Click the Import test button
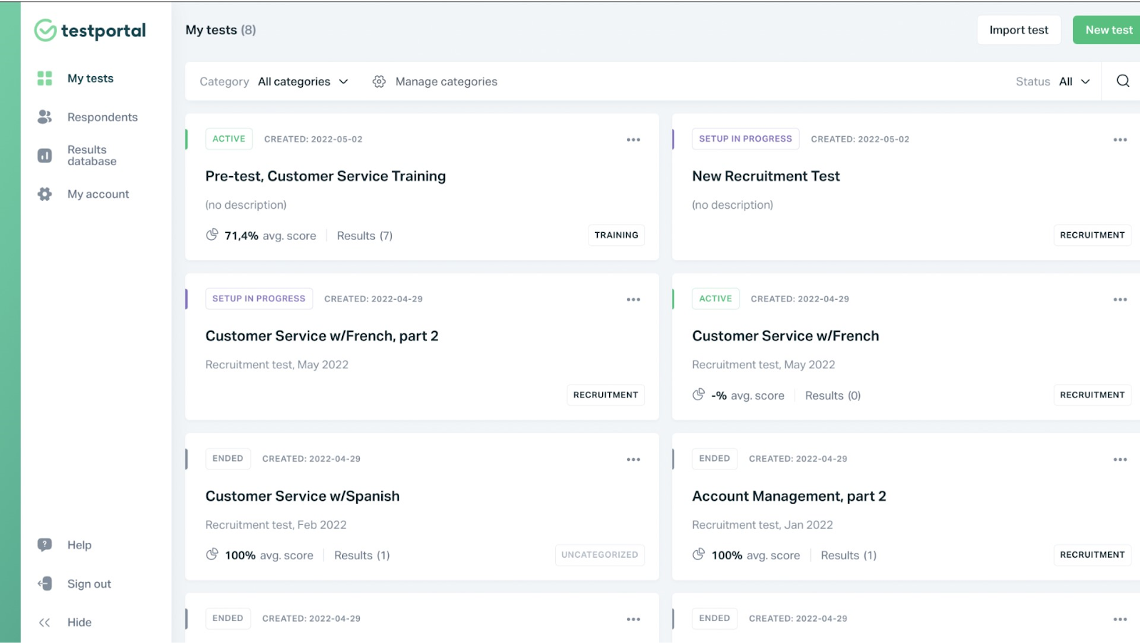The image size is (1140, 644). point(1018,30)
